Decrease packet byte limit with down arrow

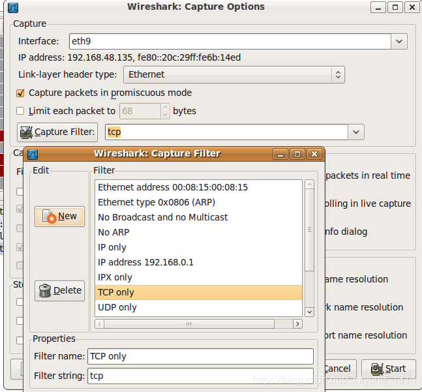pyautogui.click(x=165, y=115)
